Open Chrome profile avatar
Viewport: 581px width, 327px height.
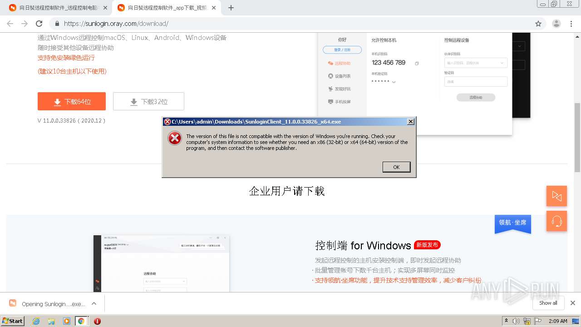556,24
